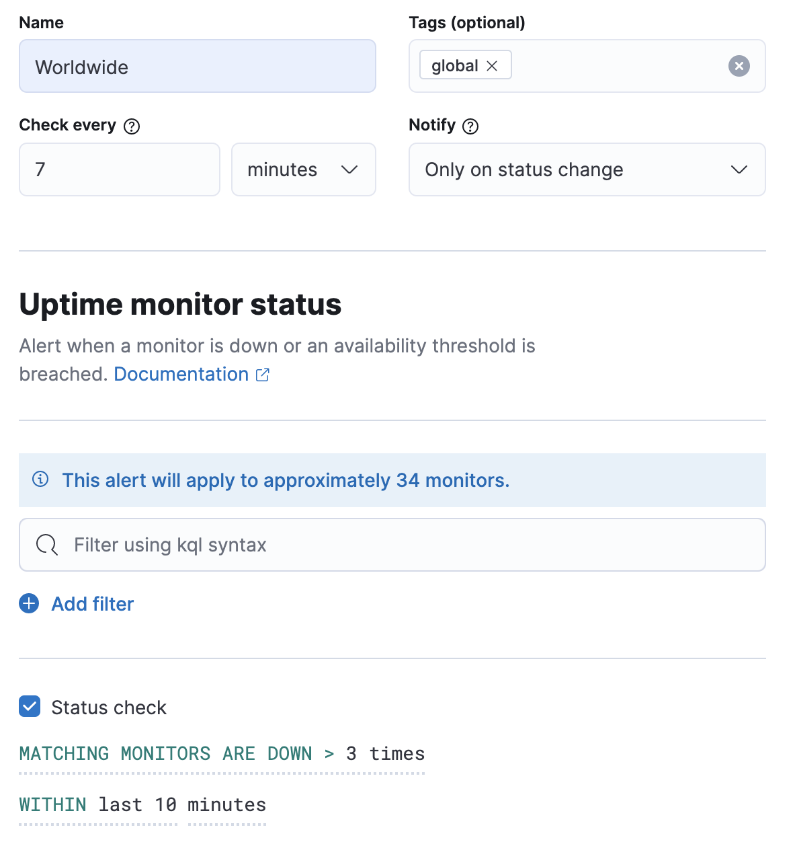Open the Documentation link

[x=181, y=374]
